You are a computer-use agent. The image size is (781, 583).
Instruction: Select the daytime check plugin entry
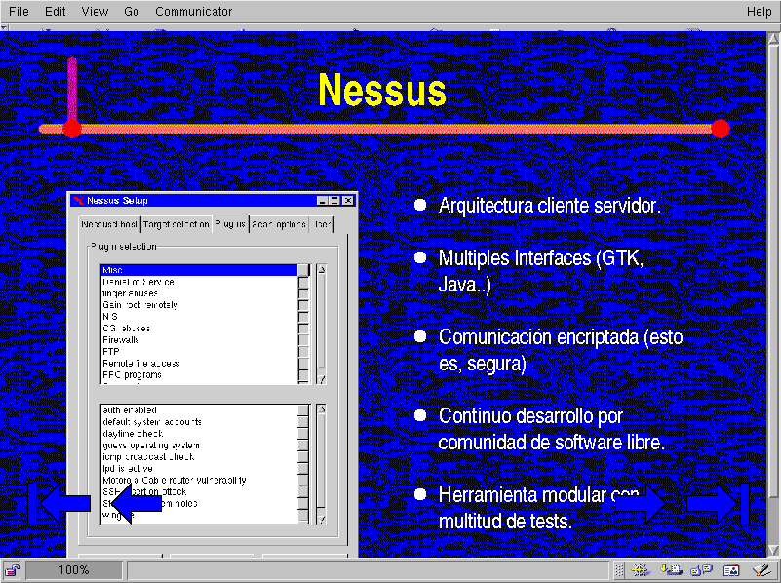pos(199,434)
